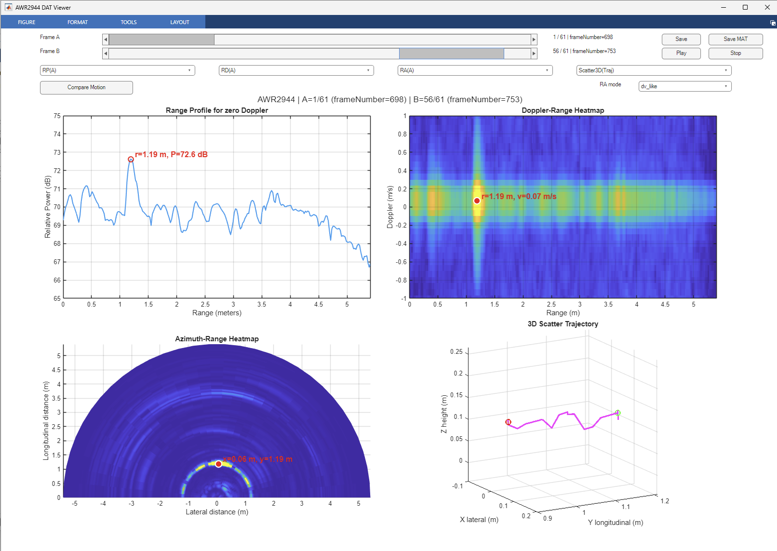Screen dimensions: 777x551
Task: Stop playback with the Stop button
Action: coord(736,53)
